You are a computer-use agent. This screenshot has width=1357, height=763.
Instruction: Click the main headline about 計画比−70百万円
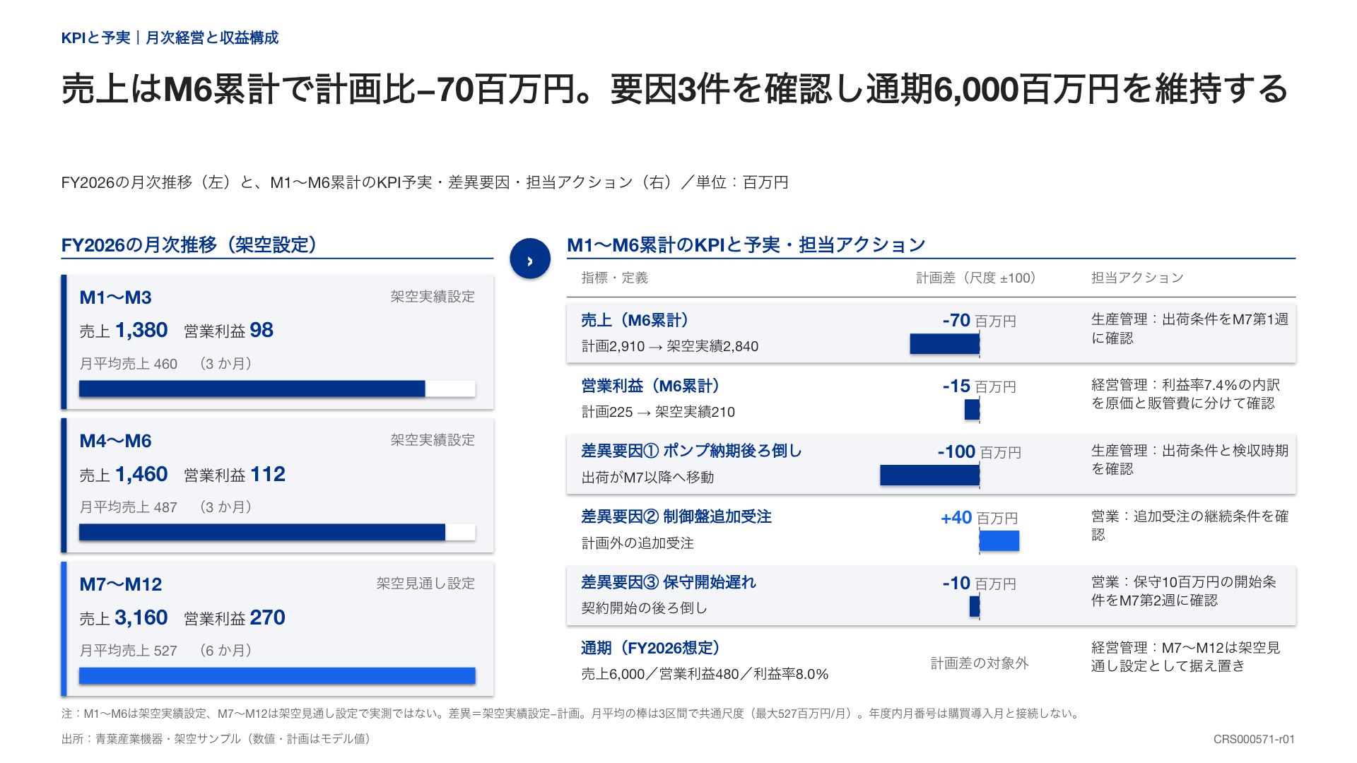[675, 90]
